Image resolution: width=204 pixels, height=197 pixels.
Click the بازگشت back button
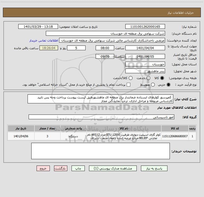61,168
